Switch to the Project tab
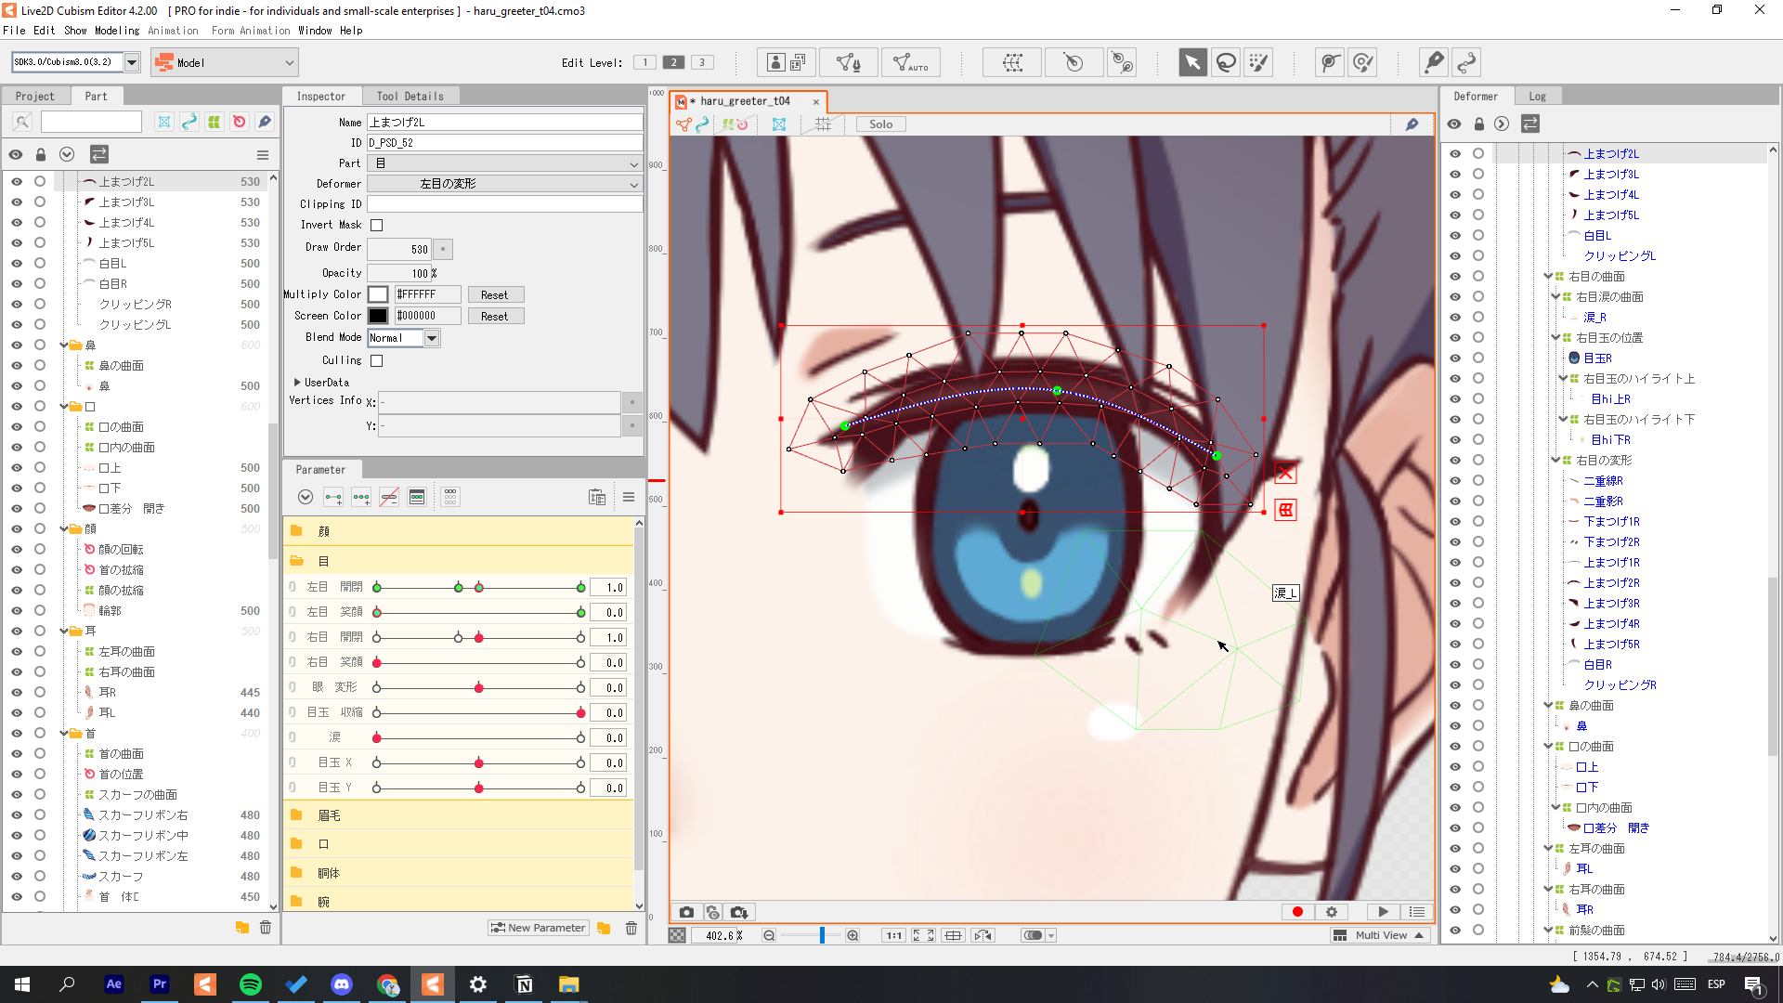 (x=34, y=97)
